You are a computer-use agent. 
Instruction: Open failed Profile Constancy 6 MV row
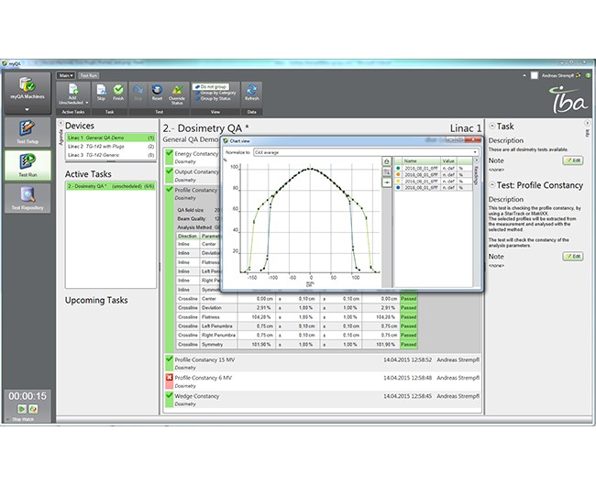pyautogui.click(x=323, y=381)
